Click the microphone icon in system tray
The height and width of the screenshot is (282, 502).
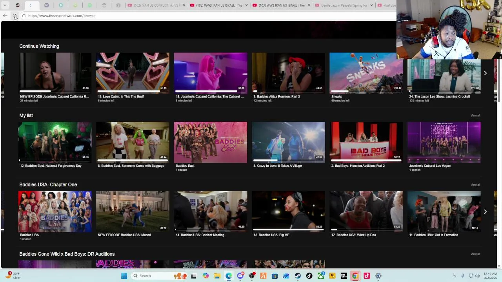463,276
